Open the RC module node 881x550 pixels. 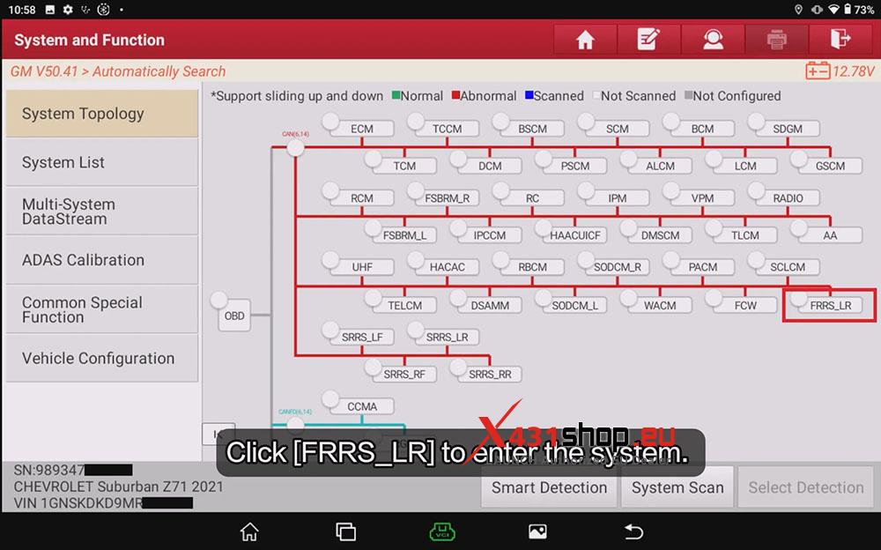pos(532,198)
